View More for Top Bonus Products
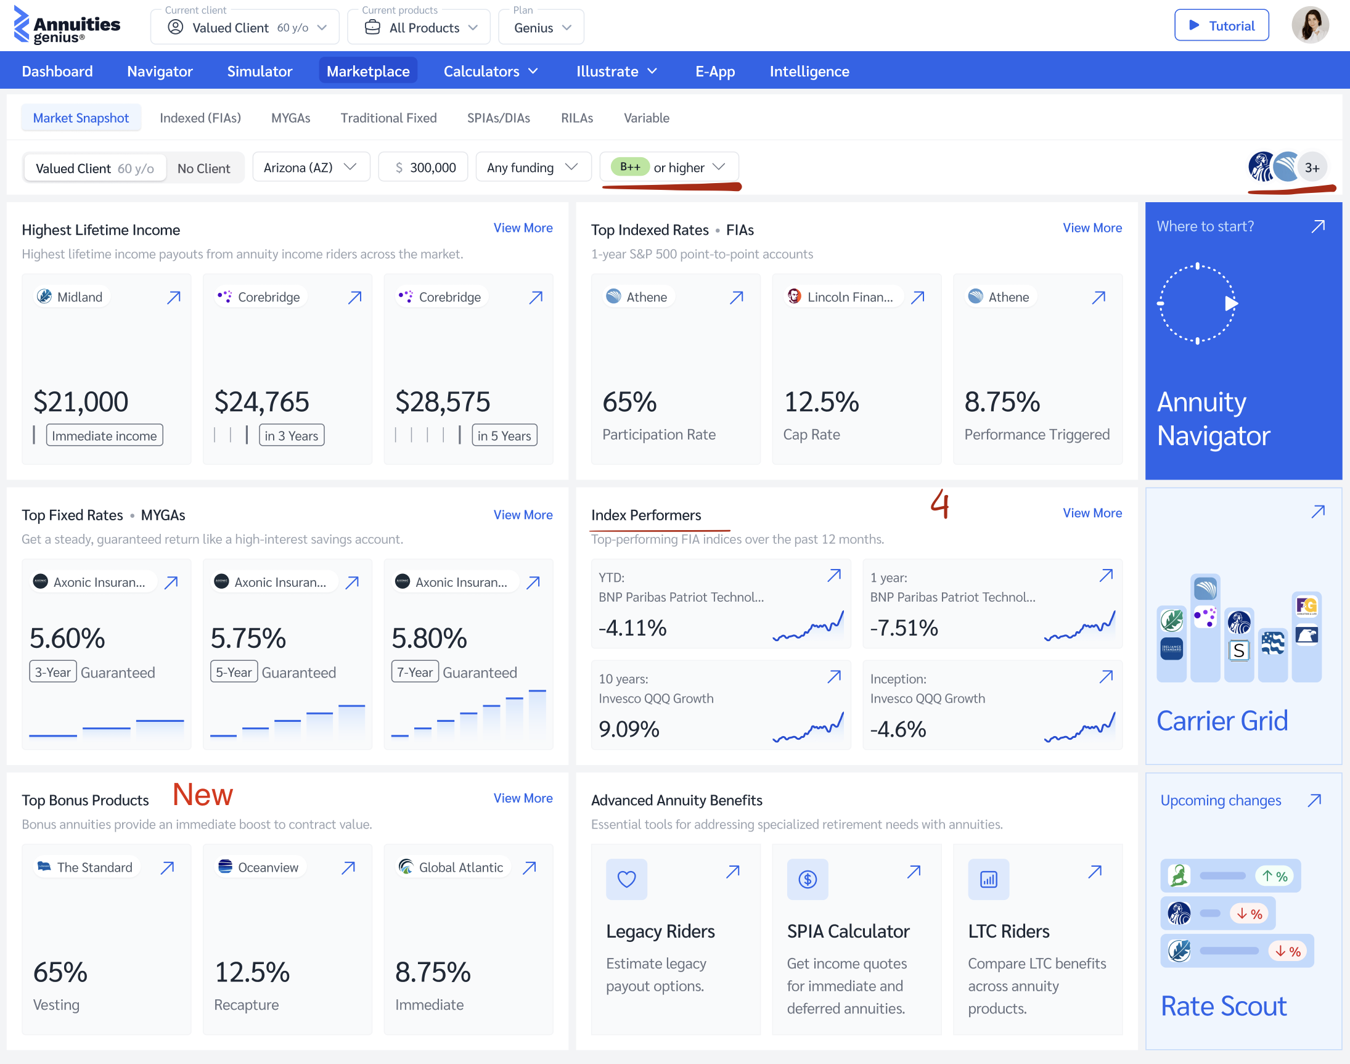 point(523,798)
